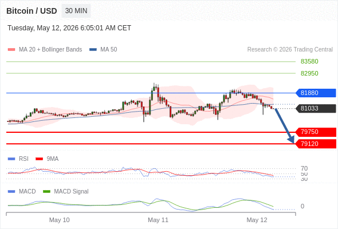Viewport: 338px width, 229px height.
Task: Click the 30 MIN timeframe badge
Action: (x=76, y=11)
